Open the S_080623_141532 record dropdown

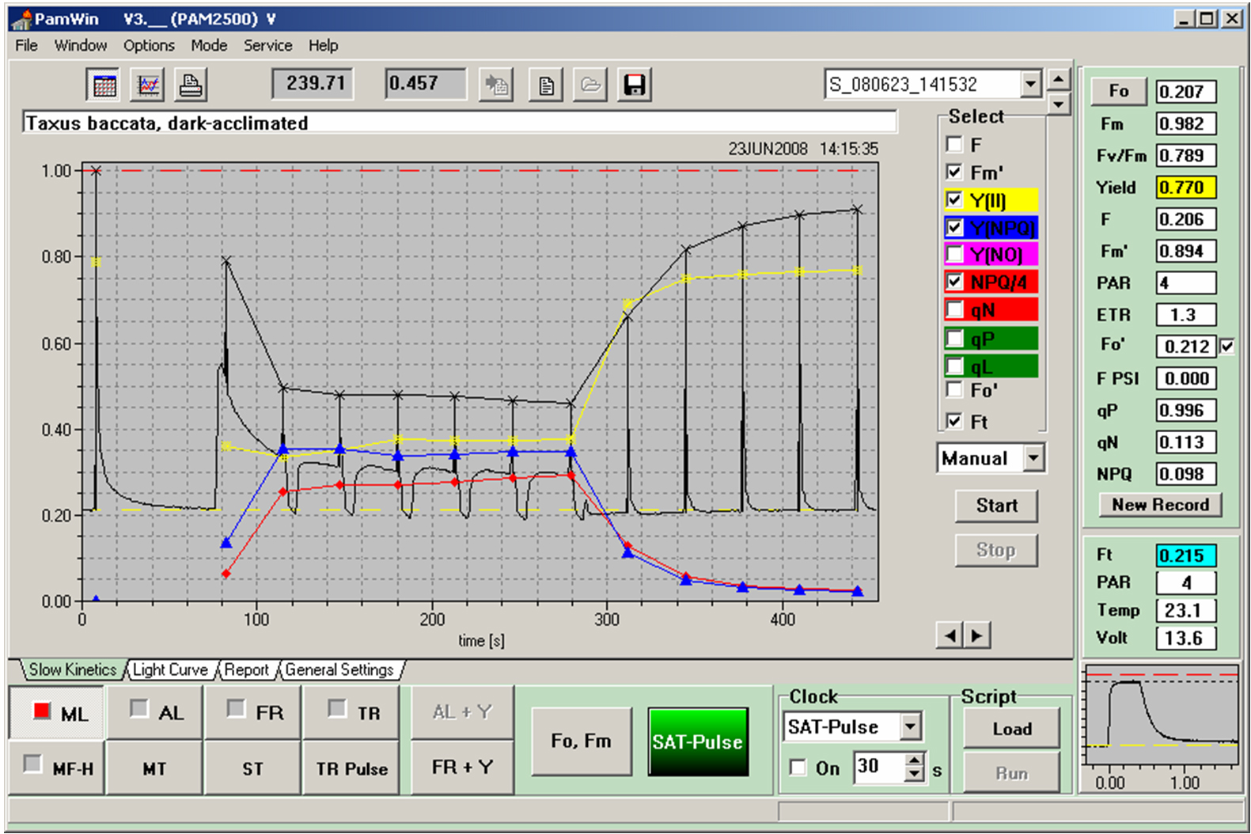pyautogui.click(x=1030, y=84)
